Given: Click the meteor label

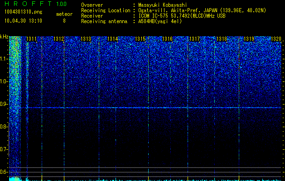Looking at the screenshot, I should [x=64, y=14].
